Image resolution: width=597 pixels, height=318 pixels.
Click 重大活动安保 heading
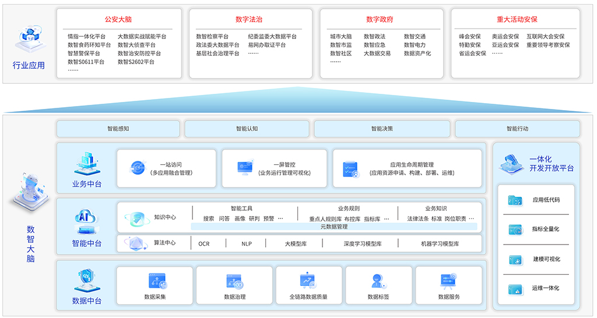pos(517,19)
